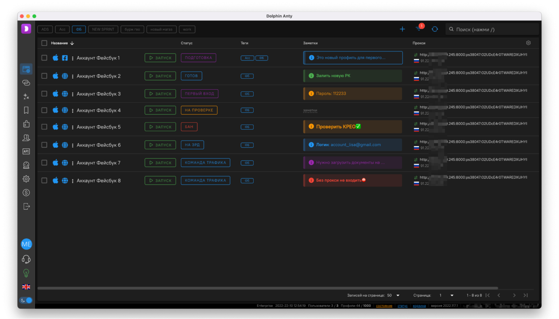Launch Аккаунт Фейсбук 1 with ЗАПУСК
Viewport: 559px width, 319px height.
click(x=160, y=58)
